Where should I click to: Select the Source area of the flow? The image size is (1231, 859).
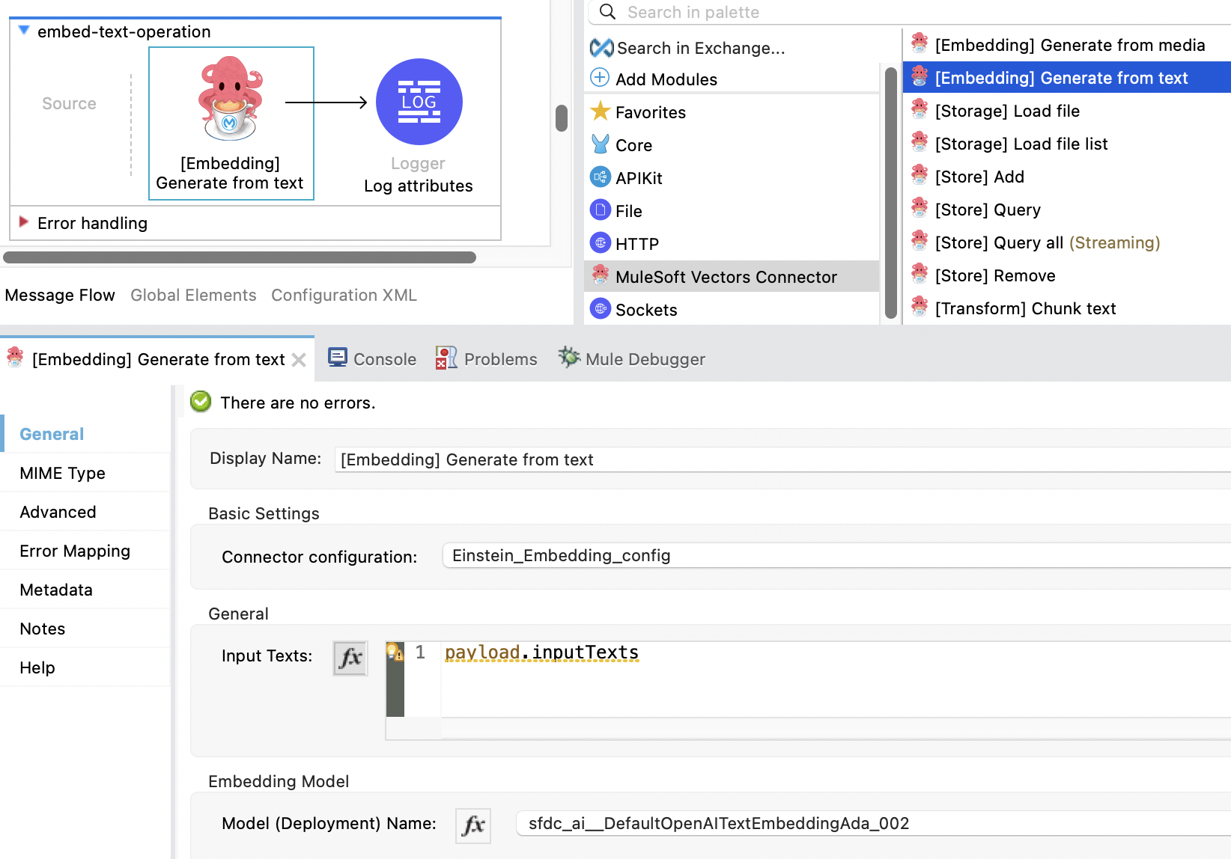[x=69, y=103]
